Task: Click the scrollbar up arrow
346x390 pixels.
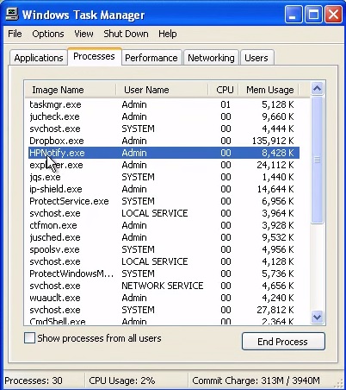Action: tap(317, 89)
